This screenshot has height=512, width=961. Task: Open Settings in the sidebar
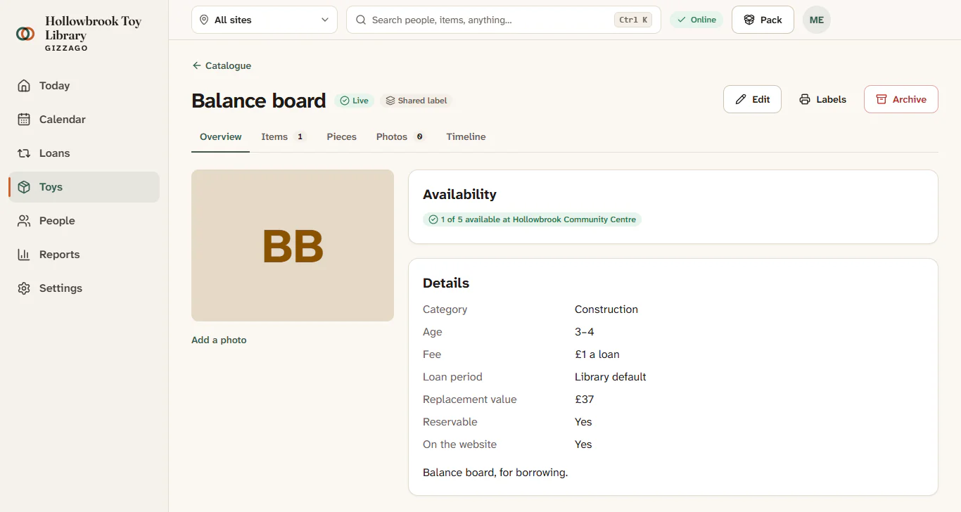84,288
